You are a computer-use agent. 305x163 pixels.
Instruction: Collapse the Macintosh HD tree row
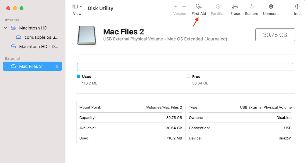click(x=6, y=28)
